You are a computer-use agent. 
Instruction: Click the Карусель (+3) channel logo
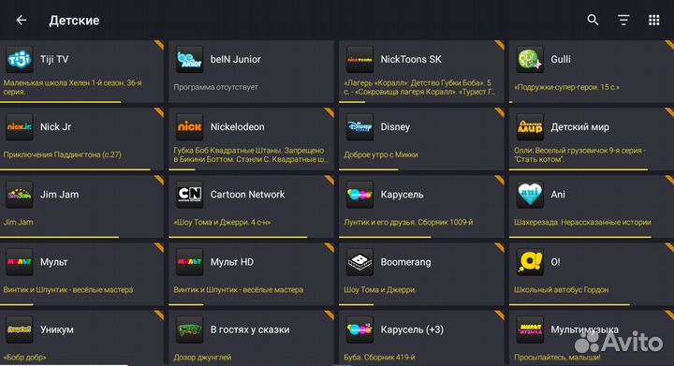(359, 329)
